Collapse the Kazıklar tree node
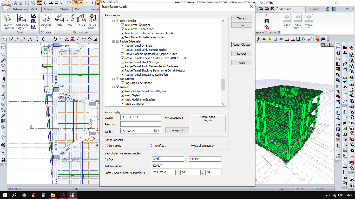The width and height of the screenshot is (355, 199). click(x=113, y=87)
